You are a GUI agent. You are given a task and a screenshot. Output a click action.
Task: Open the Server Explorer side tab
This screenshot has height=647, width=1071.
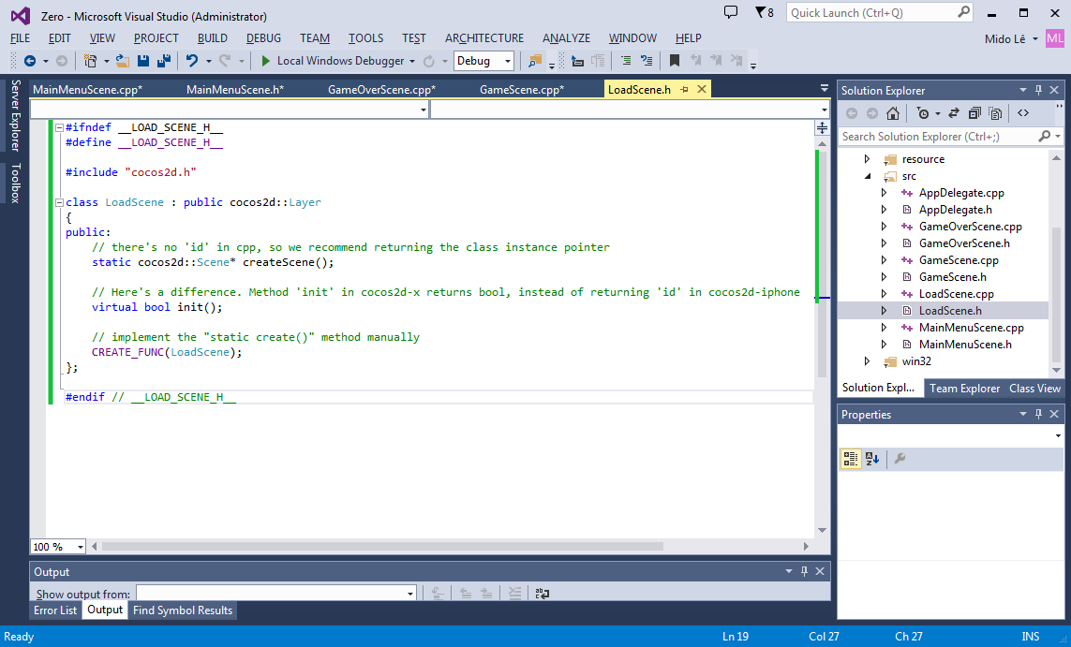click(15, 114)
